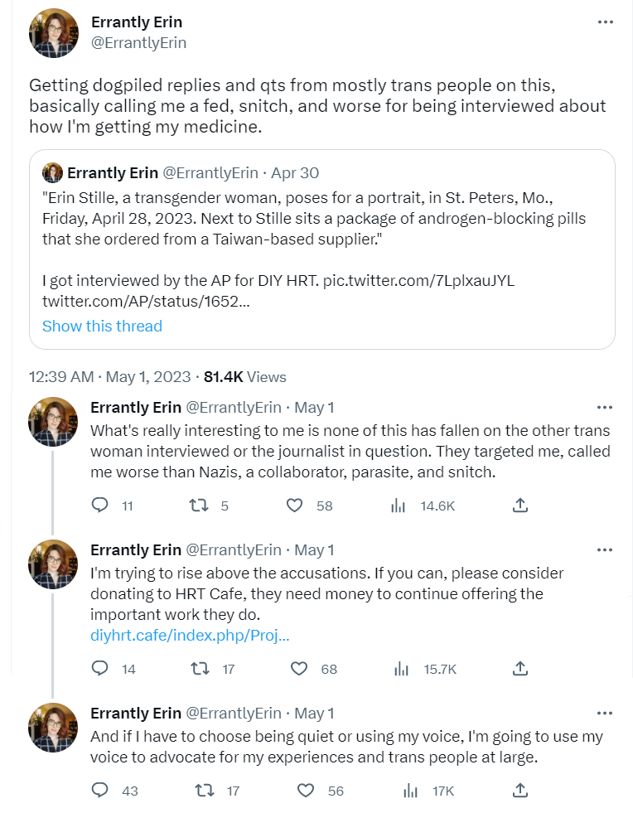This screenshot has width=633, height=813.
Task: Like the tweet with 58 likes
Action: pyautogui.click(x=295, y=506)
